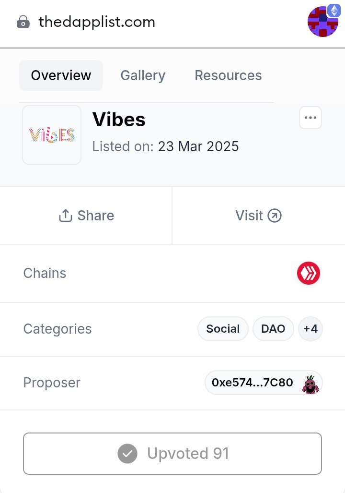Open the three-dots options menu for Vibes
Viewport: 345px width, 493px height.
[x=310, y=118]
